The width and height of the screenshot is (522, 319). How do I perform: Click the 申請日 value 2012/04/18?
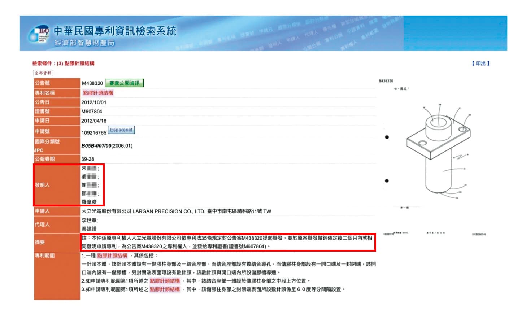tap(94, 121)
